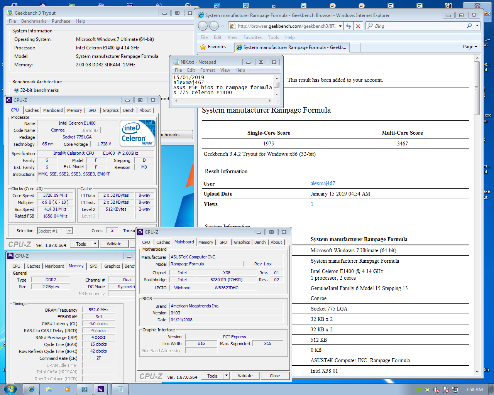Select Graphics tab in Memory CPU-Z window
This screenshot has height=395, width=494.
[x=112, y=266]
